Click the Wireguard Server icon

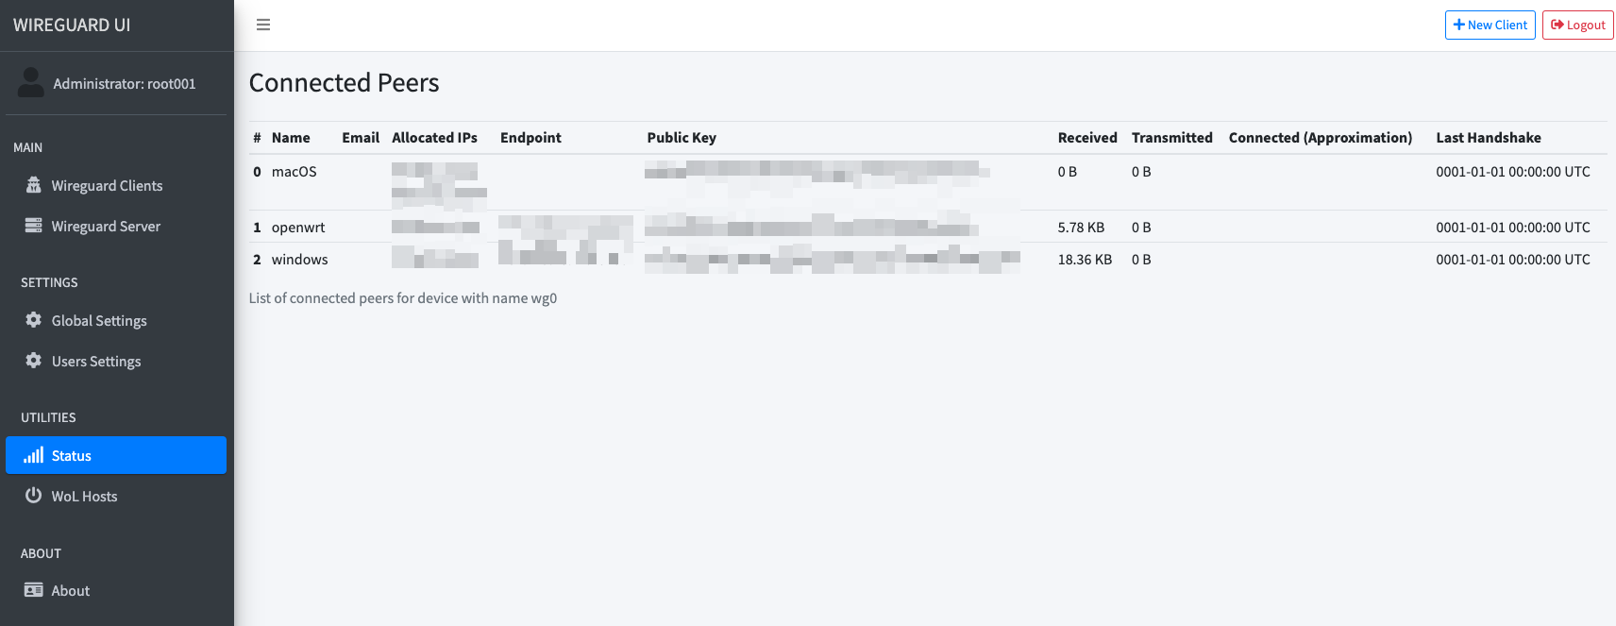pos(34,226)
